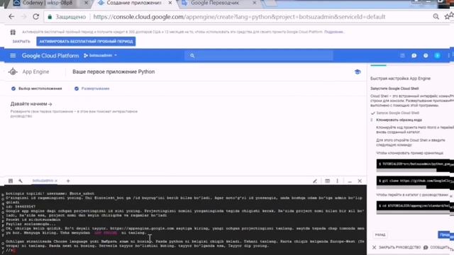The image size is (454, 255).
Task: Open Cloud Shell wrench settings icon
Action: point(21,181)
